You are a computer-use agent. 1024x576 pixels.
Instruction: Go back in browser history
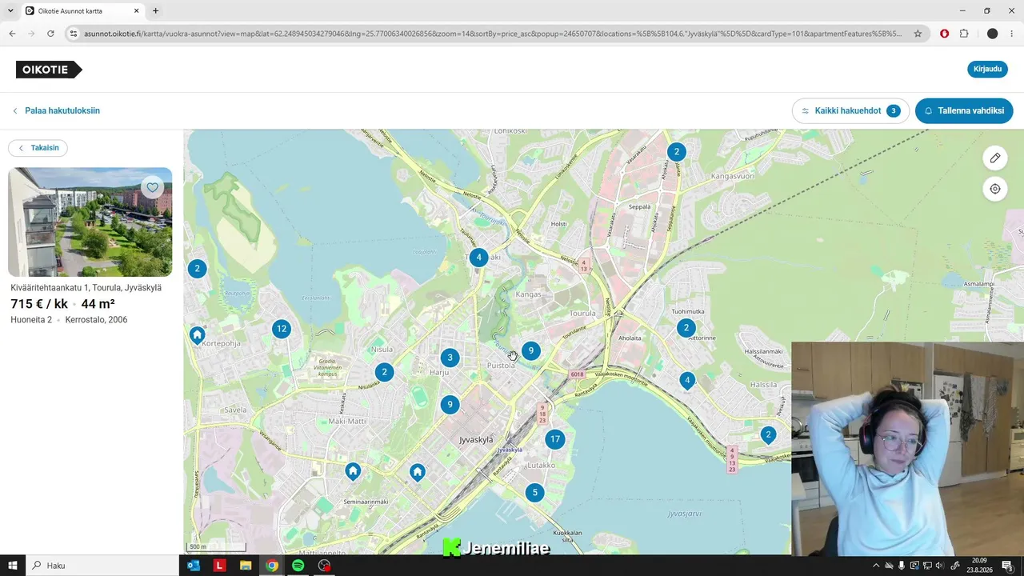[x=12, y=34]
